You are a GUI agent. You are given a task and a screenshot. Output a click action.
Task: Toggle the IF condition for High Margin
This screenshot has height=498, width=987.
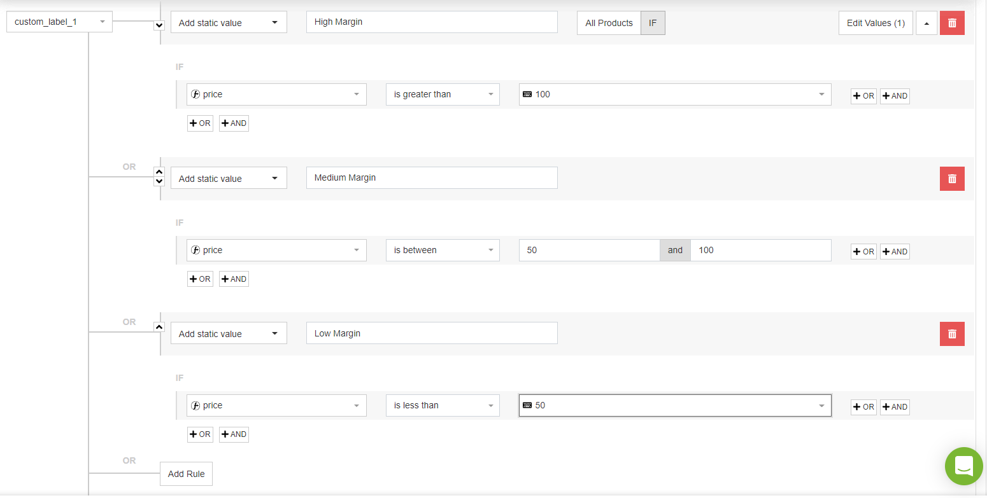click(653, 23)
